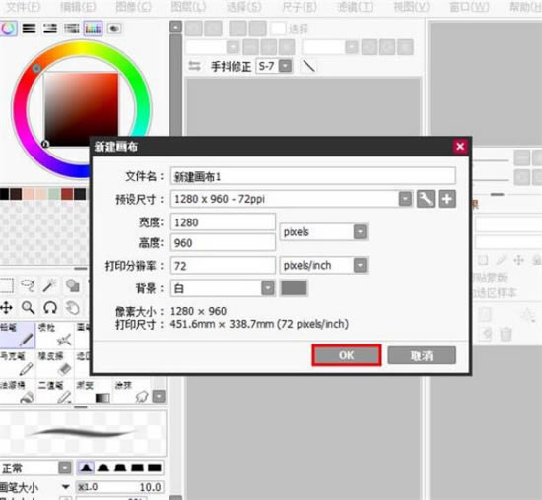Select the zoom magnifier tool
The height and width of the screenshot is (500, 542).
(x=28, y=307)
